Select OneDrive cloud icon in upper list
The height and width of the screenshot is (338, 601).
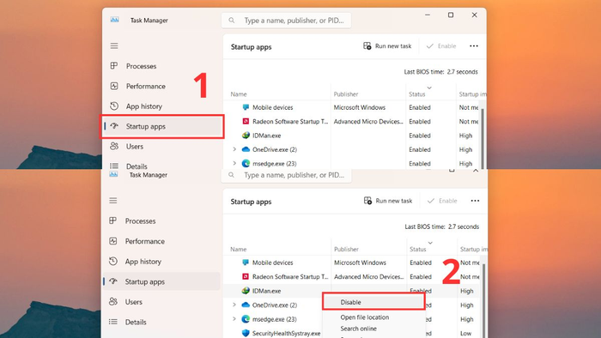246,149
